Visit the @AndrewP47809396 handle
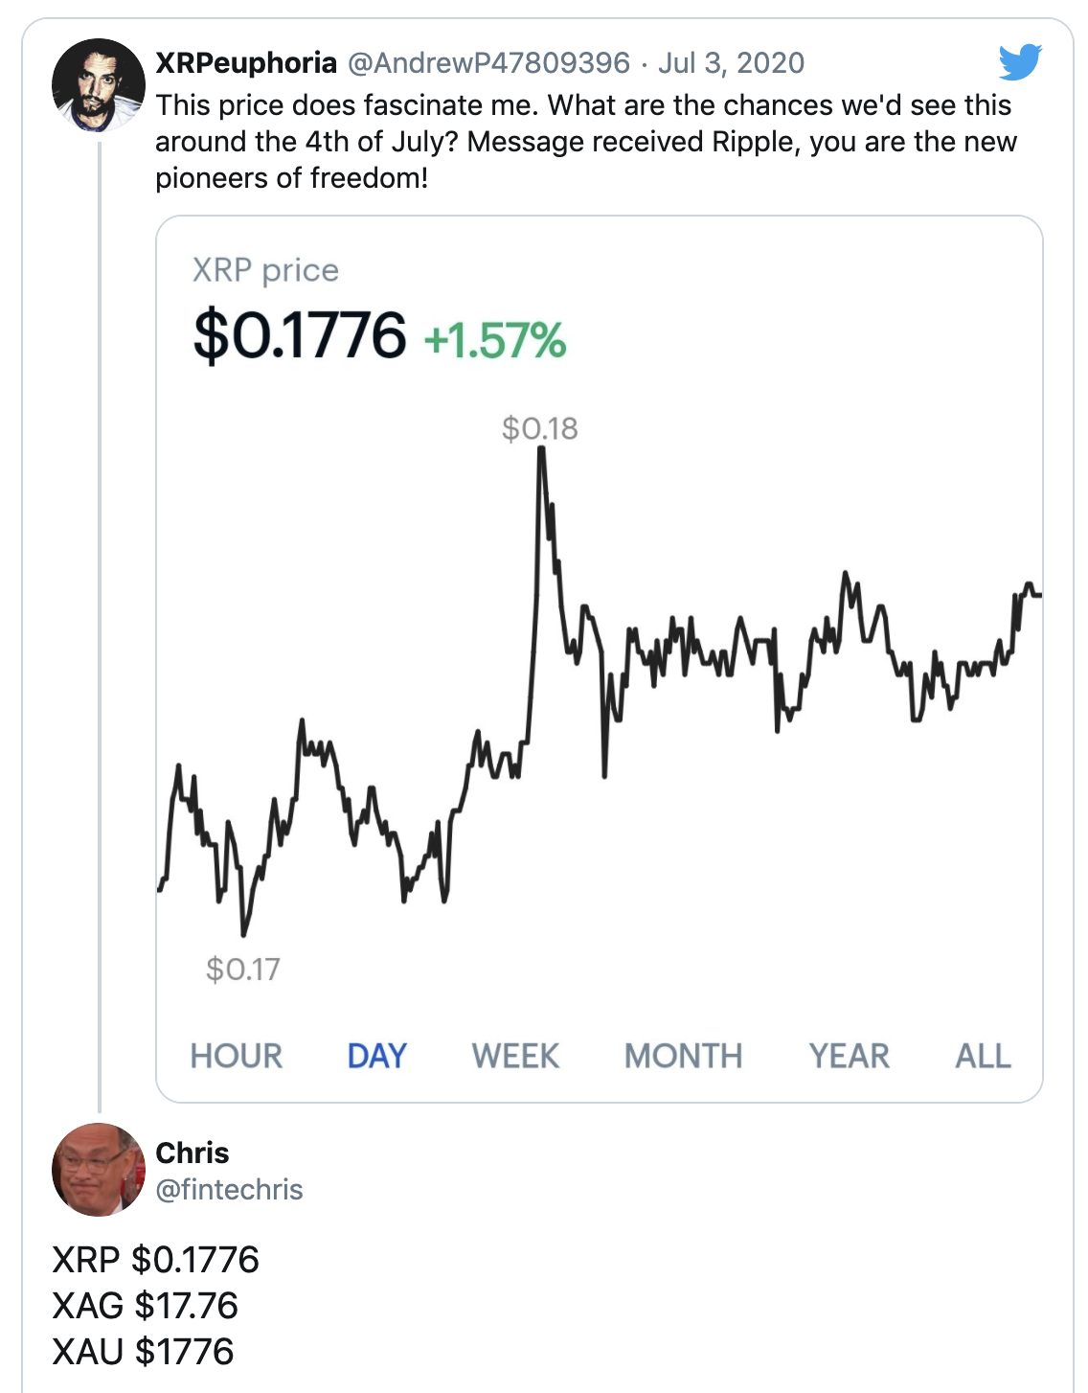The width and height of the screenshot is (1088, 1393). pyautogui.click(x=488, y=63)
